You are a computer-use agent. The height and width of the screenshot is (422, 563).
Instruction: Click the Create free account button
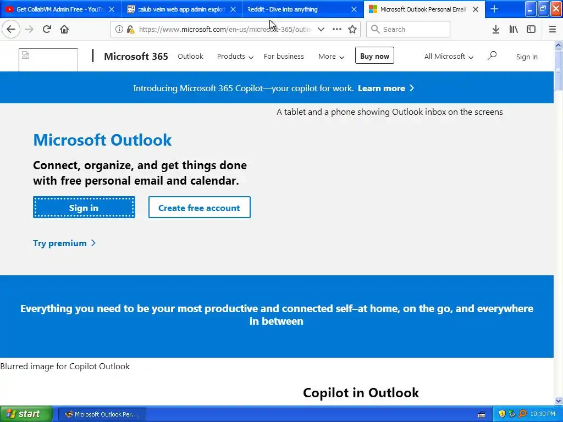click(199, 207)
